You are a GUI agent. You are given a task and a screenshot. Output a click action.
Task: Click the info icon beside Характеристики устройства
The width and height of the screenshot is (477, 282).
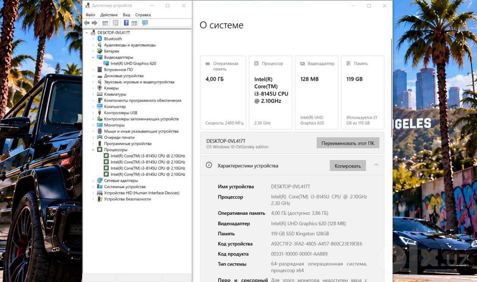pyautogui.click(x=209, y=165)
